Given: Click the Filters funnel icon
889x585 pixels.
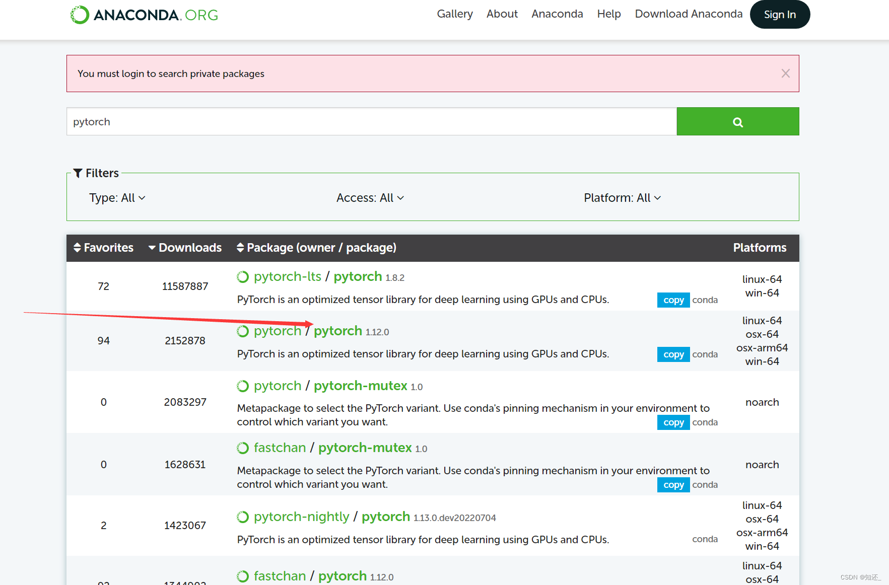Looking at the screenshot, I should [78, 173].
